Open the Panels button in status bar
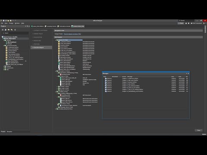The height and width of the screenshot is (155, 207). coord(204,134)
